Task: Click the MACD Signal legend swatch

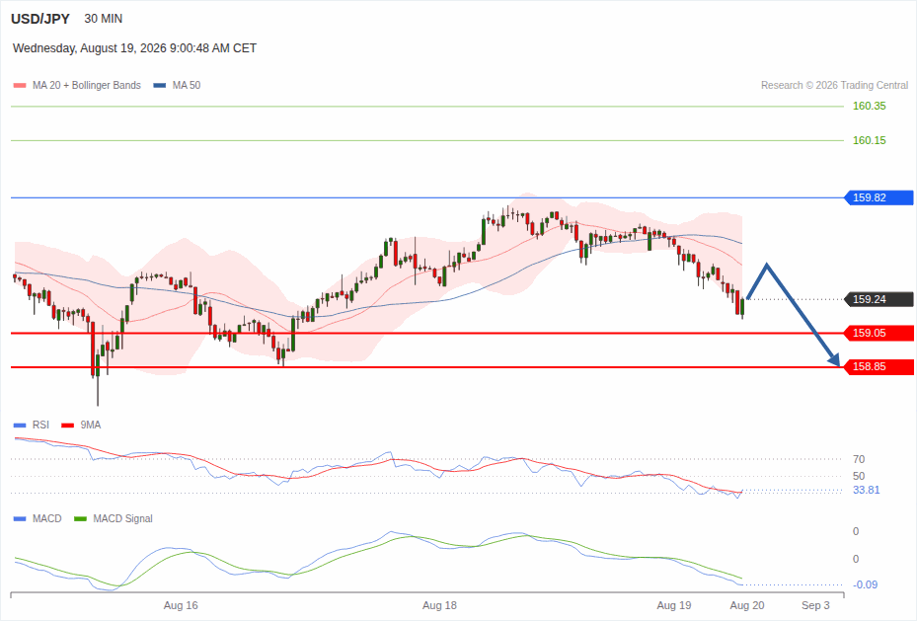Action: pyautogui.click(x=80, y=518)
